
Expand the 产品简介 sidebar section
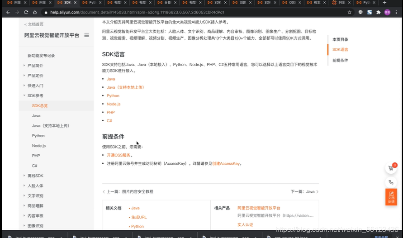[x=35, y=66]
